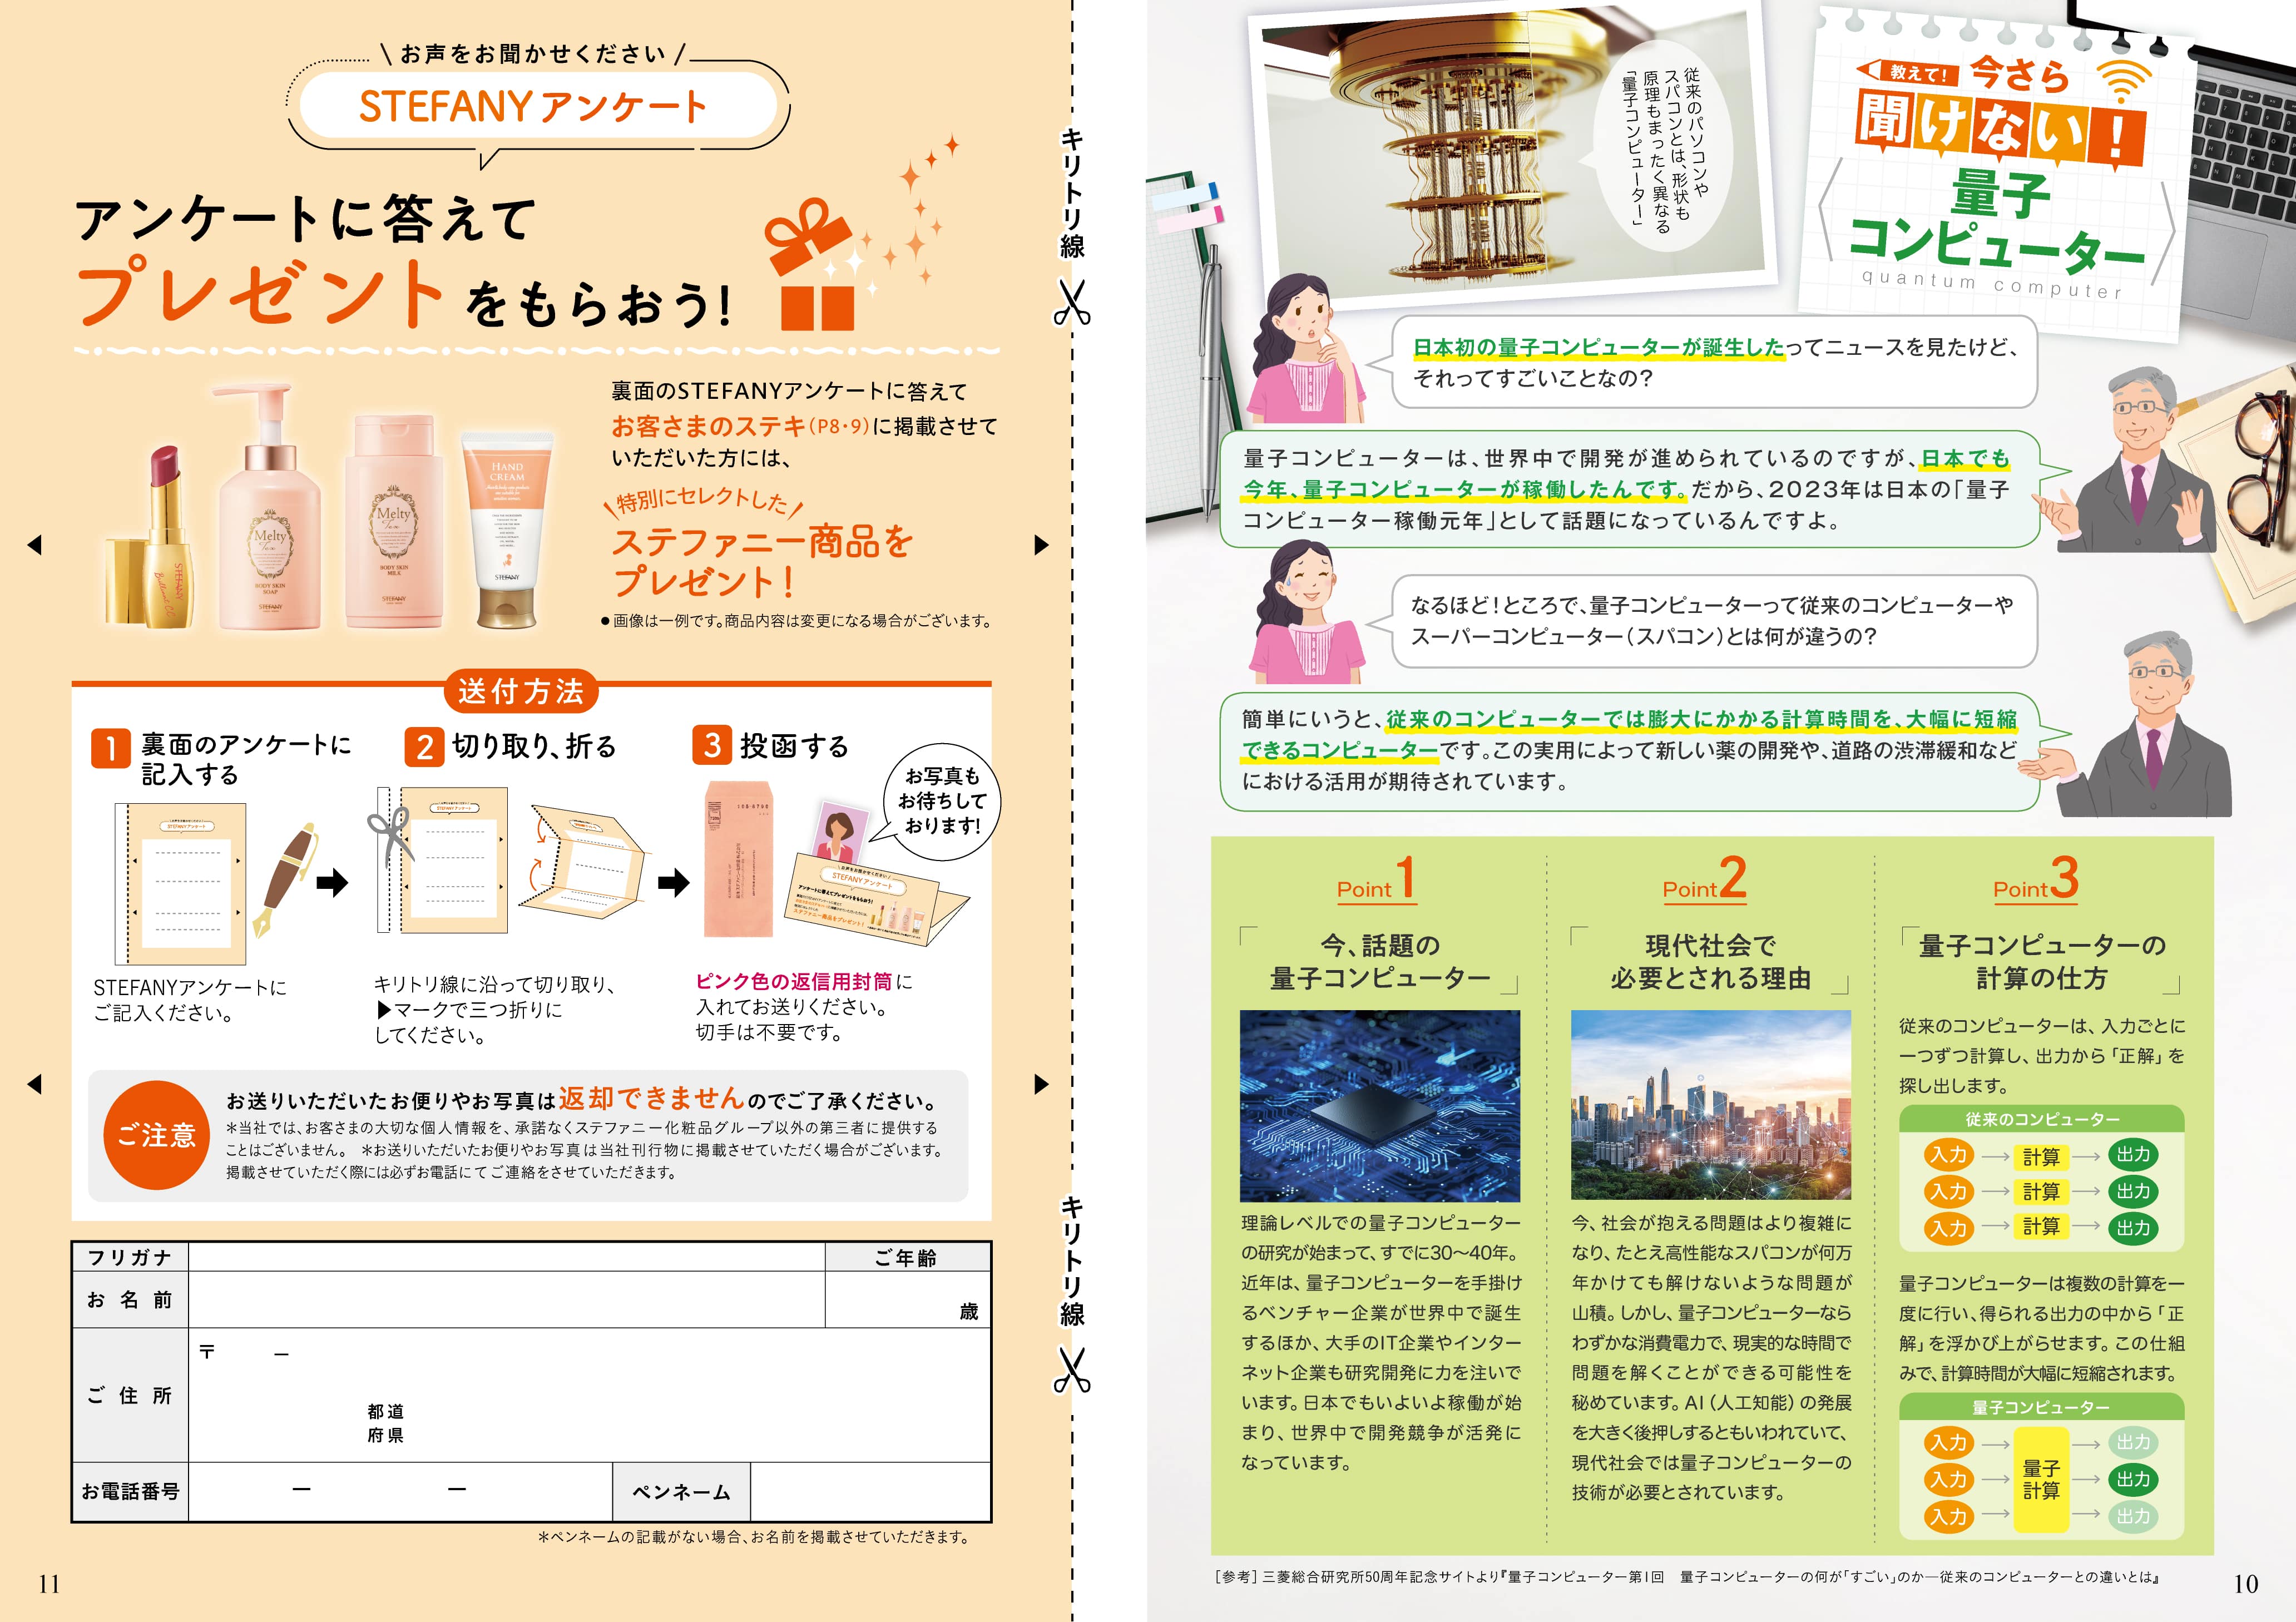This screenshot has width=2296, height=1622.
Task: Click the heading 今、話題の量子コンピューター
Action: (x=1379, y=961)
